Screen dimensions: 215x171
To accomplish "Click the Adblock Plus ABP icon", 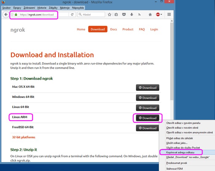I will pyautogui.click(x=158, y=14).
